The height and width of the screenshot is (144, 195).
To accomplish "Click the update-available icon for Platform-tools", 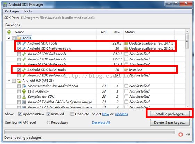I will click(x=126, y=49).
